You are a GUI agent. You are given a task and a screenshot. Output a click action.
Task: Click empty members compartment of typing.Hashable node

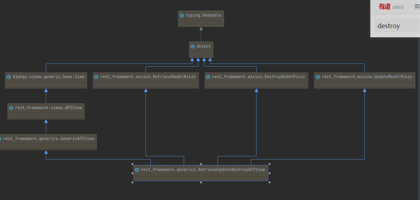[x=201, y=23]
